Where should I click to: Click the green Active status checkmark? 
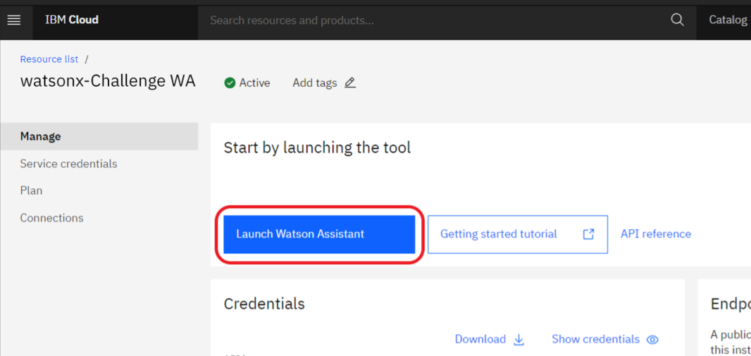click(230, 83)
